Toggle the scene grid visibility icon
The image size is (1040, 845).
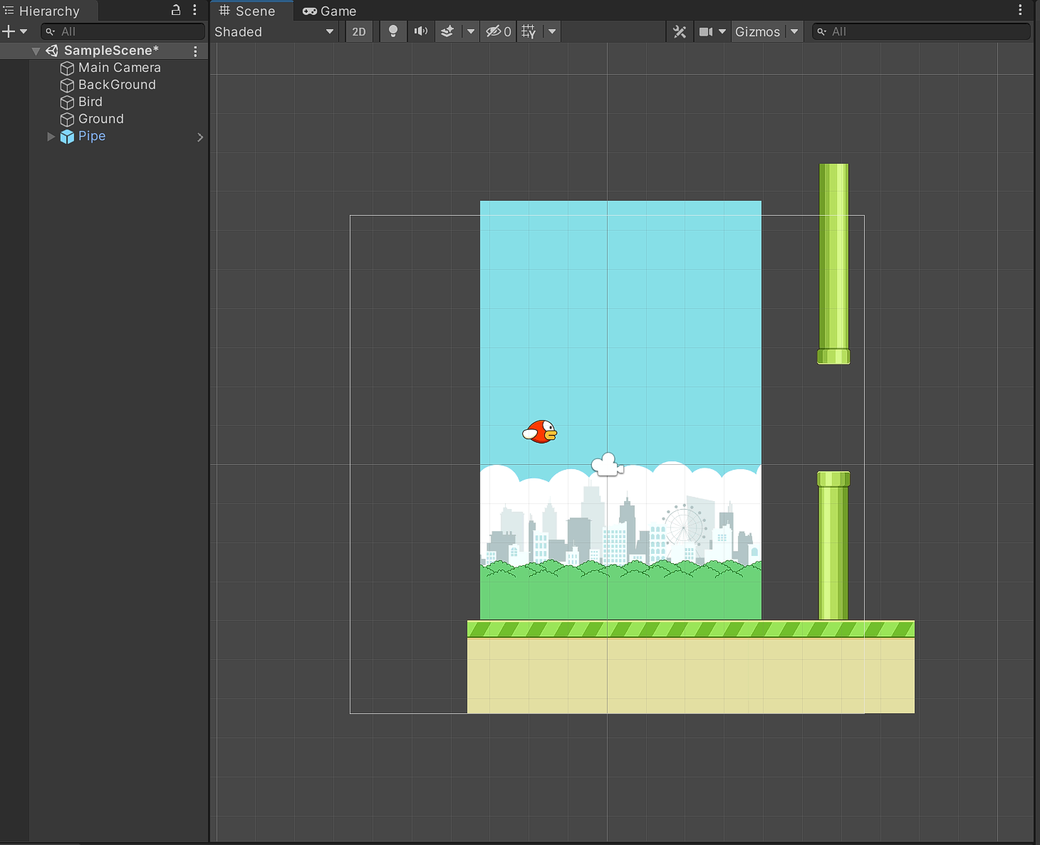pyautogui.click(x=529, y=31)
